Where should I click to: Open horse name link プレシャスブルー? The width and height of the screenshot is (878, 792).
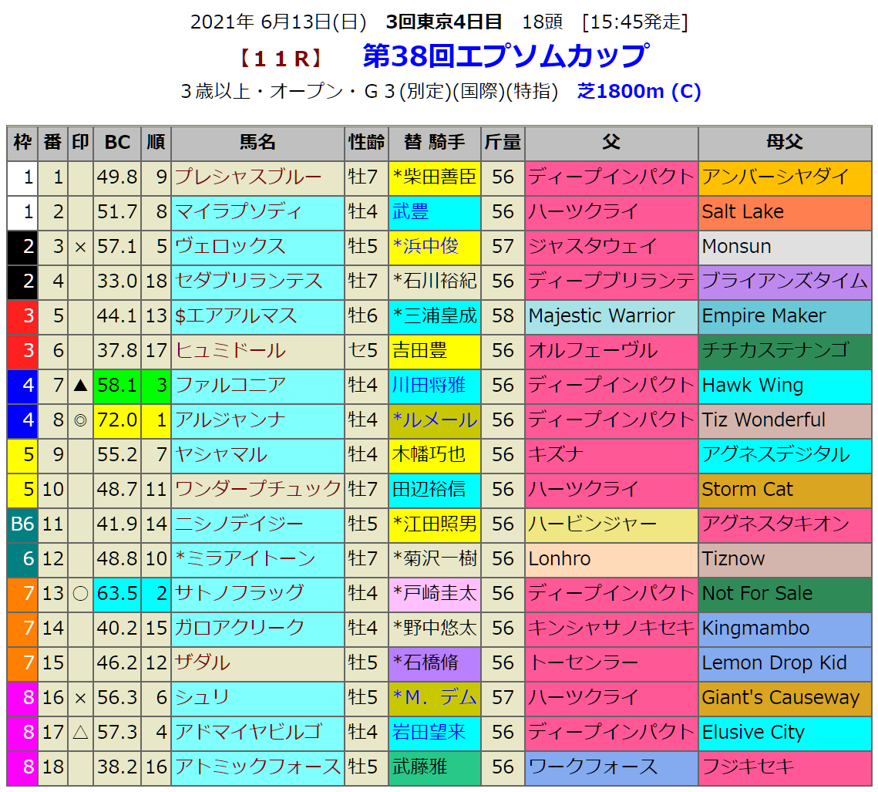(x=247, y=177)
